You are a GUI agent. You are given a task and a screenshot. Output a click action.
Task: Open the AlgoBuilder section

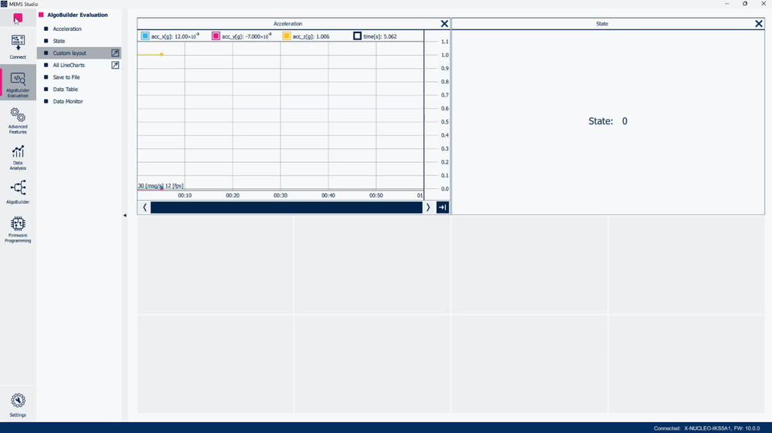(18, 191)
